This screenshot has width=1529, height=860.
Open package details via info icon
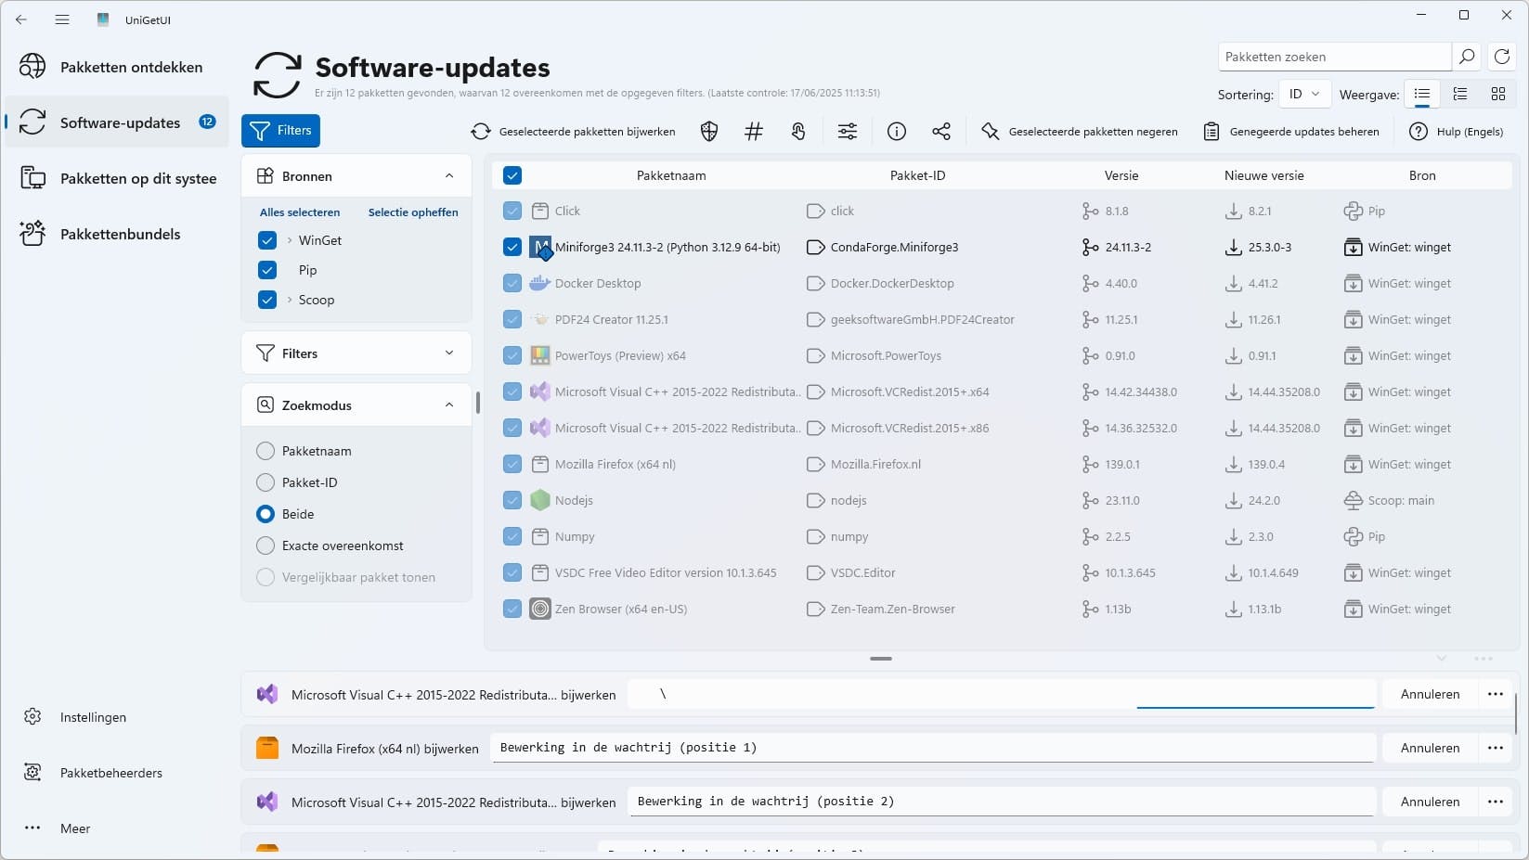click(897, 131)
